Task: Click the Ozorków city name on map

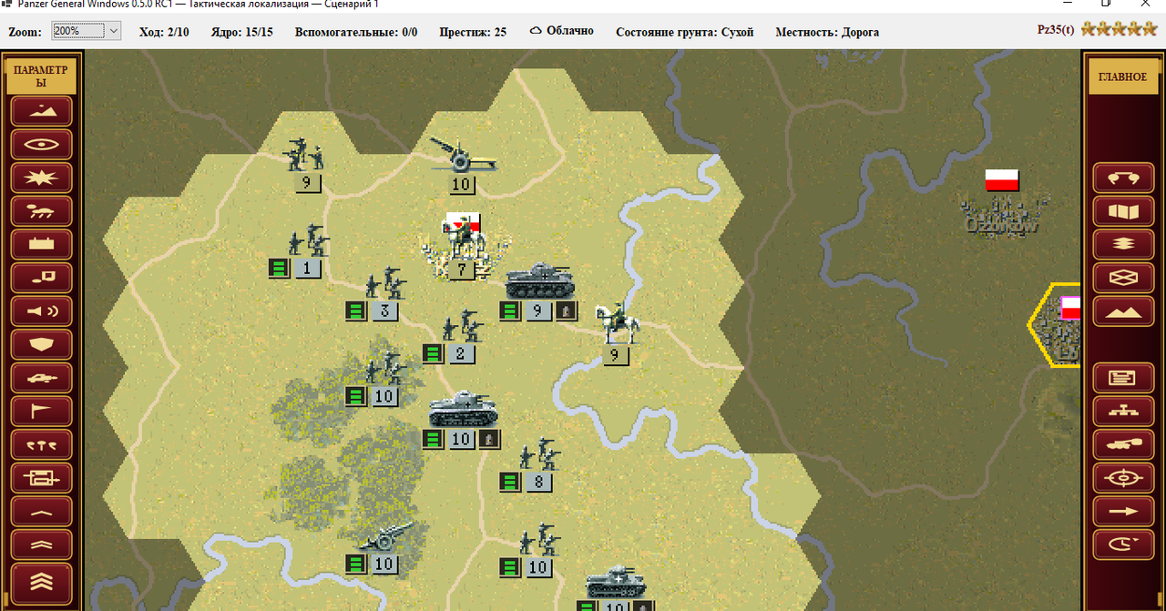Action: click(1002, 223)
